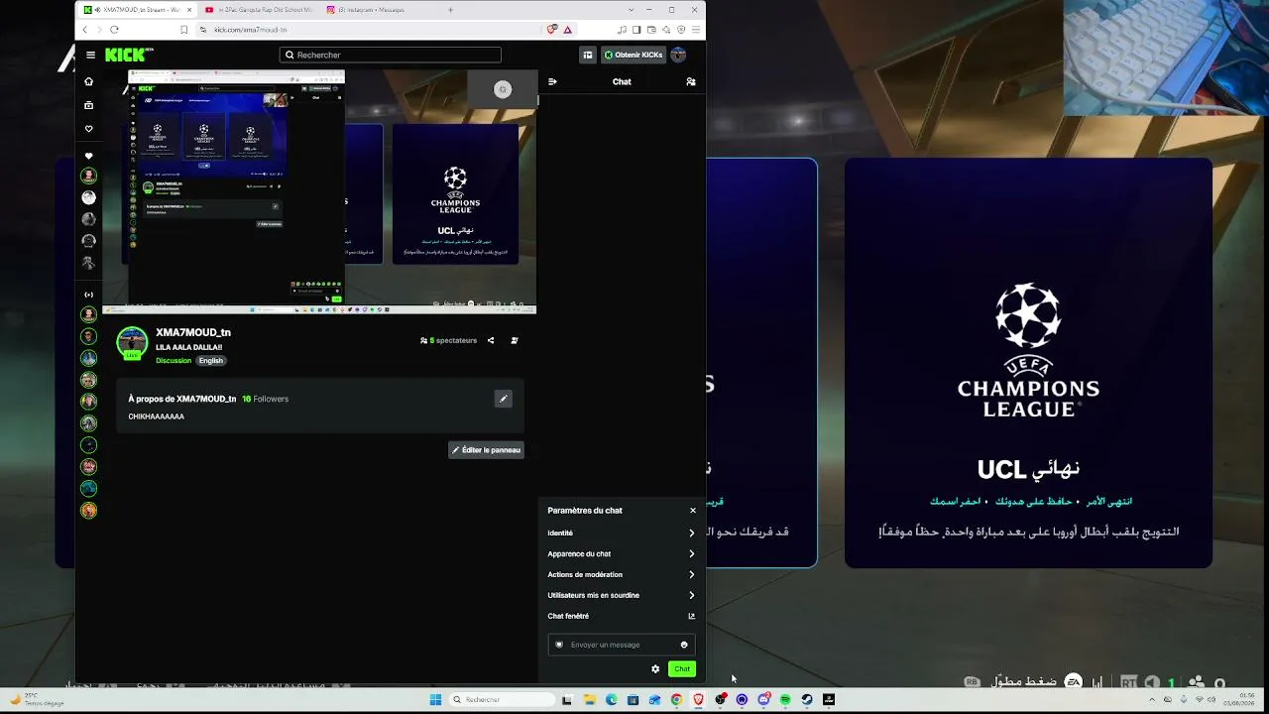Screen dimensions: 1269x714
Task: Go to Kick home from sidebar
Action: pos(89,81)
